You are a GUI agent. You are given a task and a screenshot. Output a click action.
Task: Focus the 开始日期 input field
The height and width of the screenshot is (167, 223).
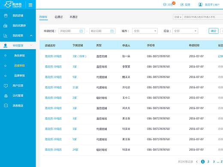pos(72,31)
